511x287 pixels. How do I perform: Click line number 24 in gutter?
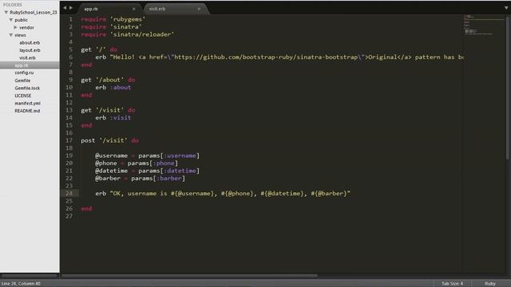pyautogui.click(x=69, y=193)
